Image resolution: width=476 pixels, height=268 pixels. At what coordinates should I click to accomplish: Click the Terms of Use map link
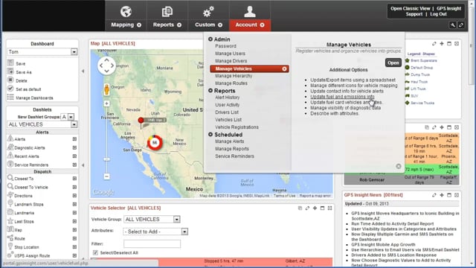click(x=284, y=196)
